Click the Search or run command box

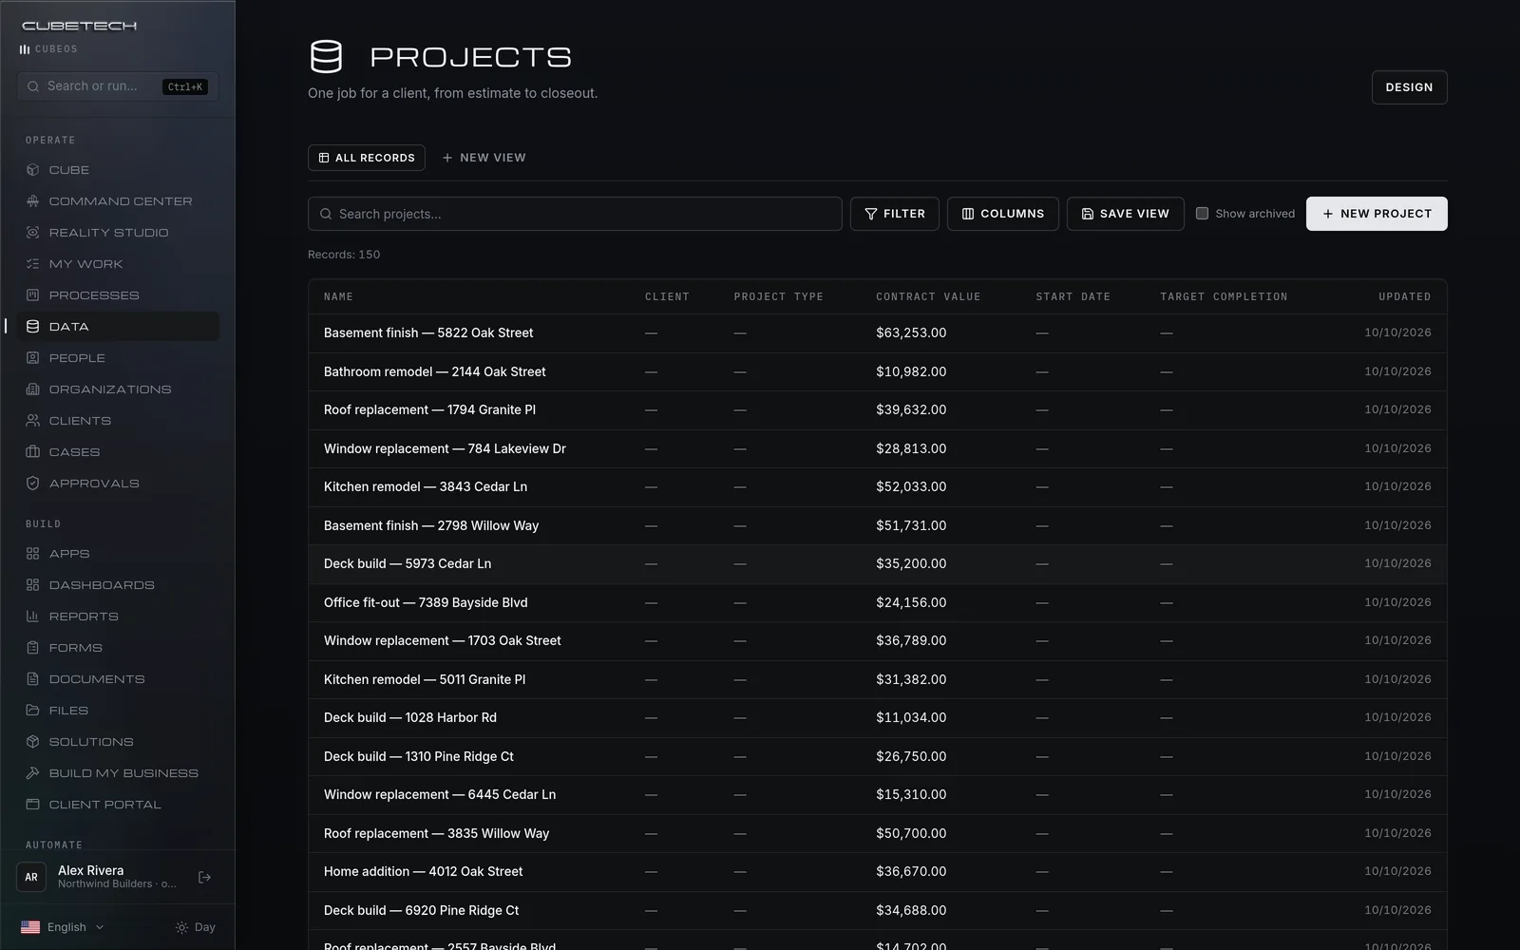click(x=118, y=86)
